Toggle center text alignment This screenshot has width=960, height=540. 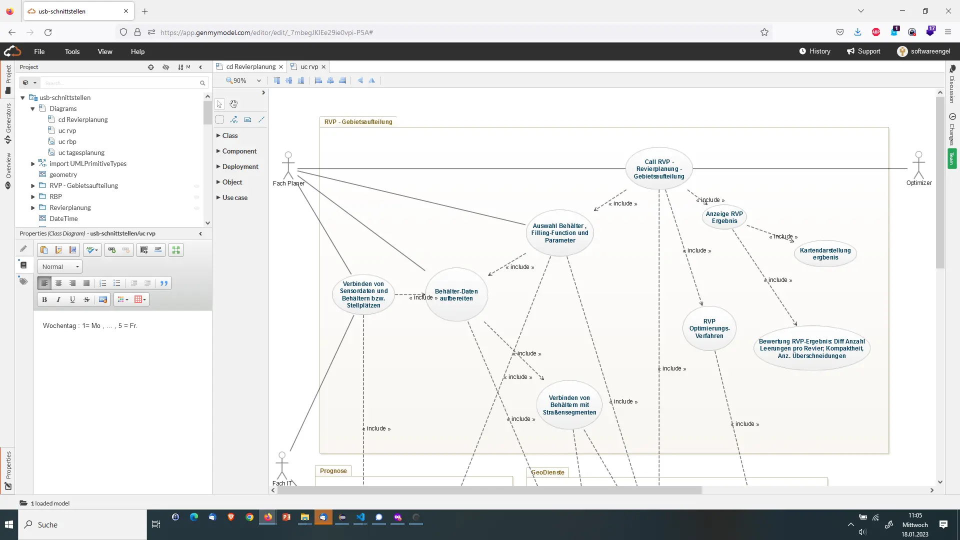pos(58,283)
